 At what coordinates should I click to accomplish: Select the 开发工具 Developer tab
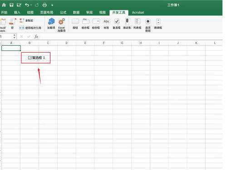(x=119, y=12)
